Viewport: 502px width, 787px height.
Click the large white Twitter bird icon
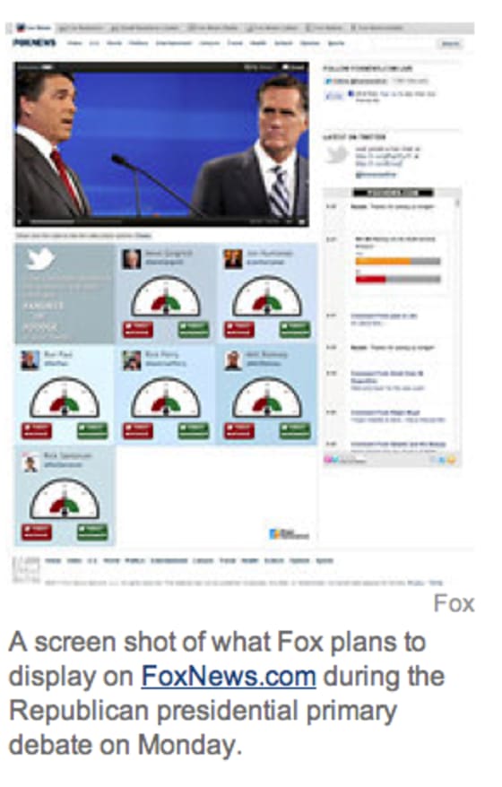[x=41, y=259]
